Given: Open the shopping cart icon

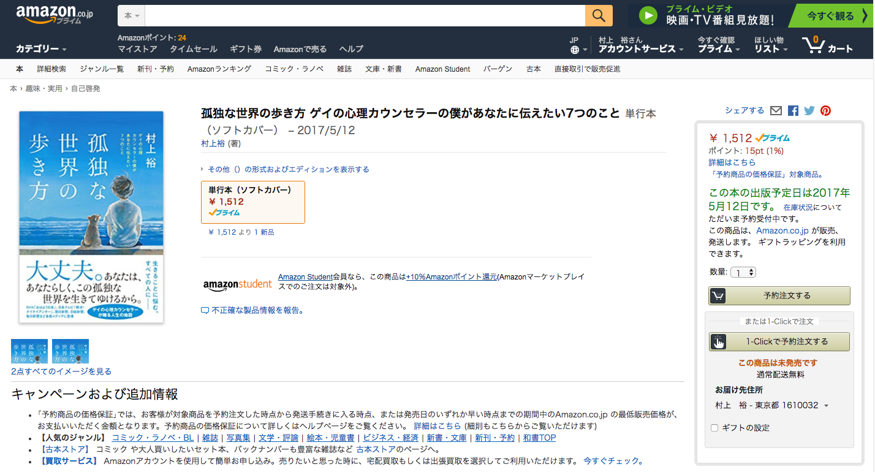Looking at the screenshot, I should click(813, 45).
